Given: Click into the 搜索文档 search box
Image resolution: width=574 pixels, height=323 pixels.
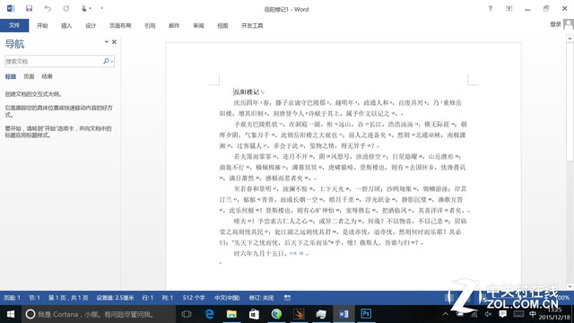Looking at the screenshot, I should pos(53,61).
